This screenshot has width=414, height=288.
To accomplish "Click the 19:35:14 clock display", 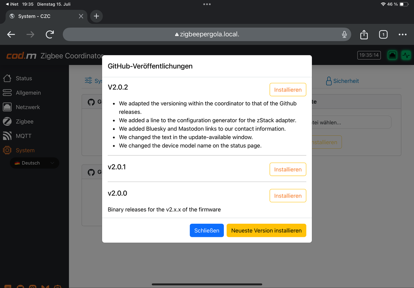I will pos(369,55).
